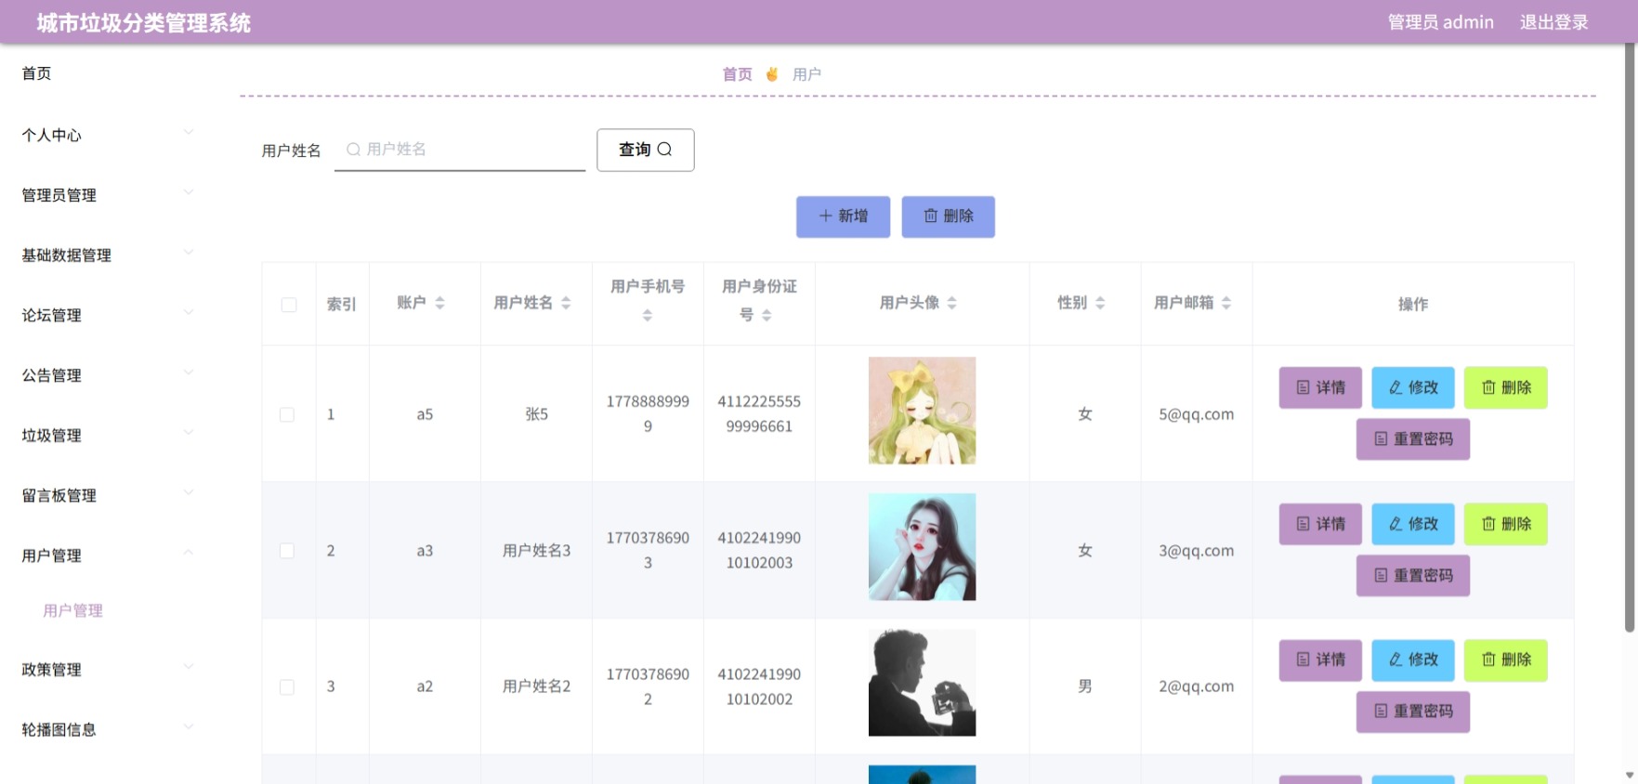The width and height of the screenshot is (1638, 784).
Task: Click 重置密码 for user 张5
Action: coord(1413,438)
